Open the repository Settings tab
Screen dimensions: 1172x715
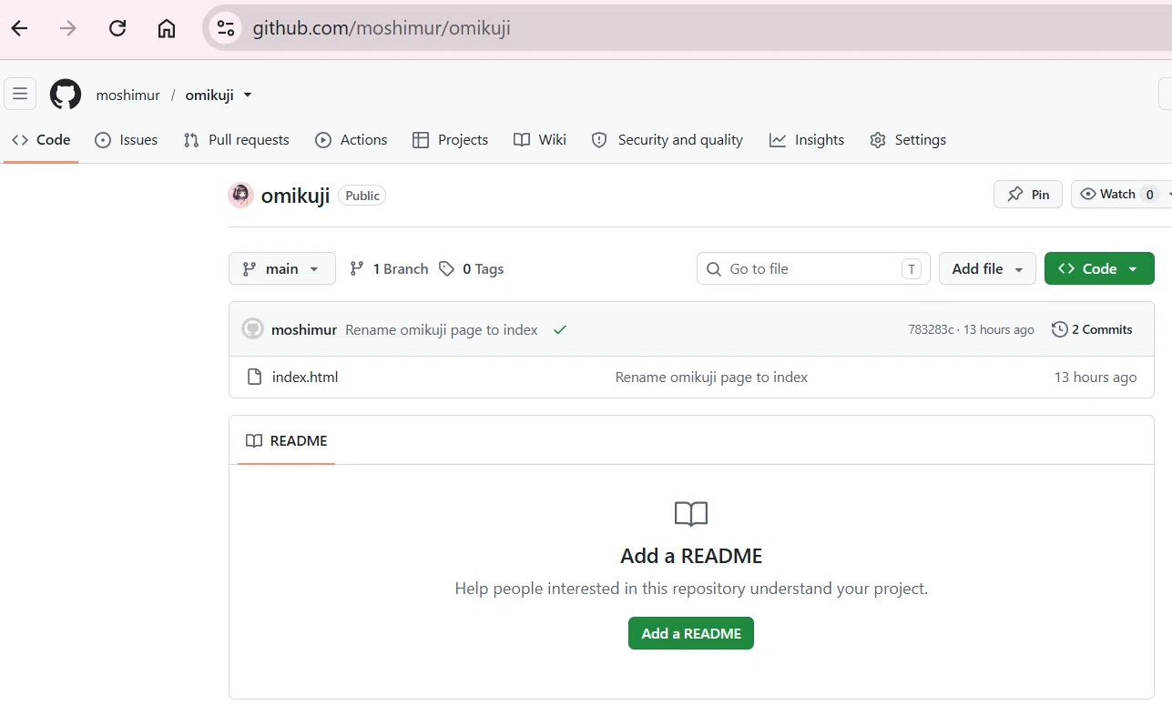pyautogui.click(x=908, y=139)
